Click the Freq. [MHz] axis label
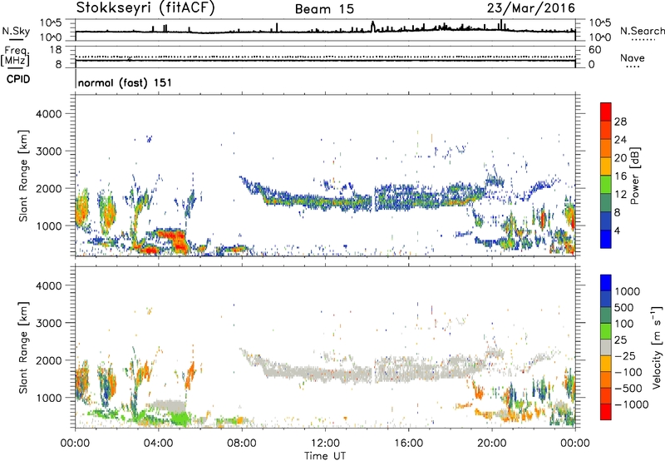Image resolution: width=665 pixels, height=461 pixels. (x=15, y=57)
